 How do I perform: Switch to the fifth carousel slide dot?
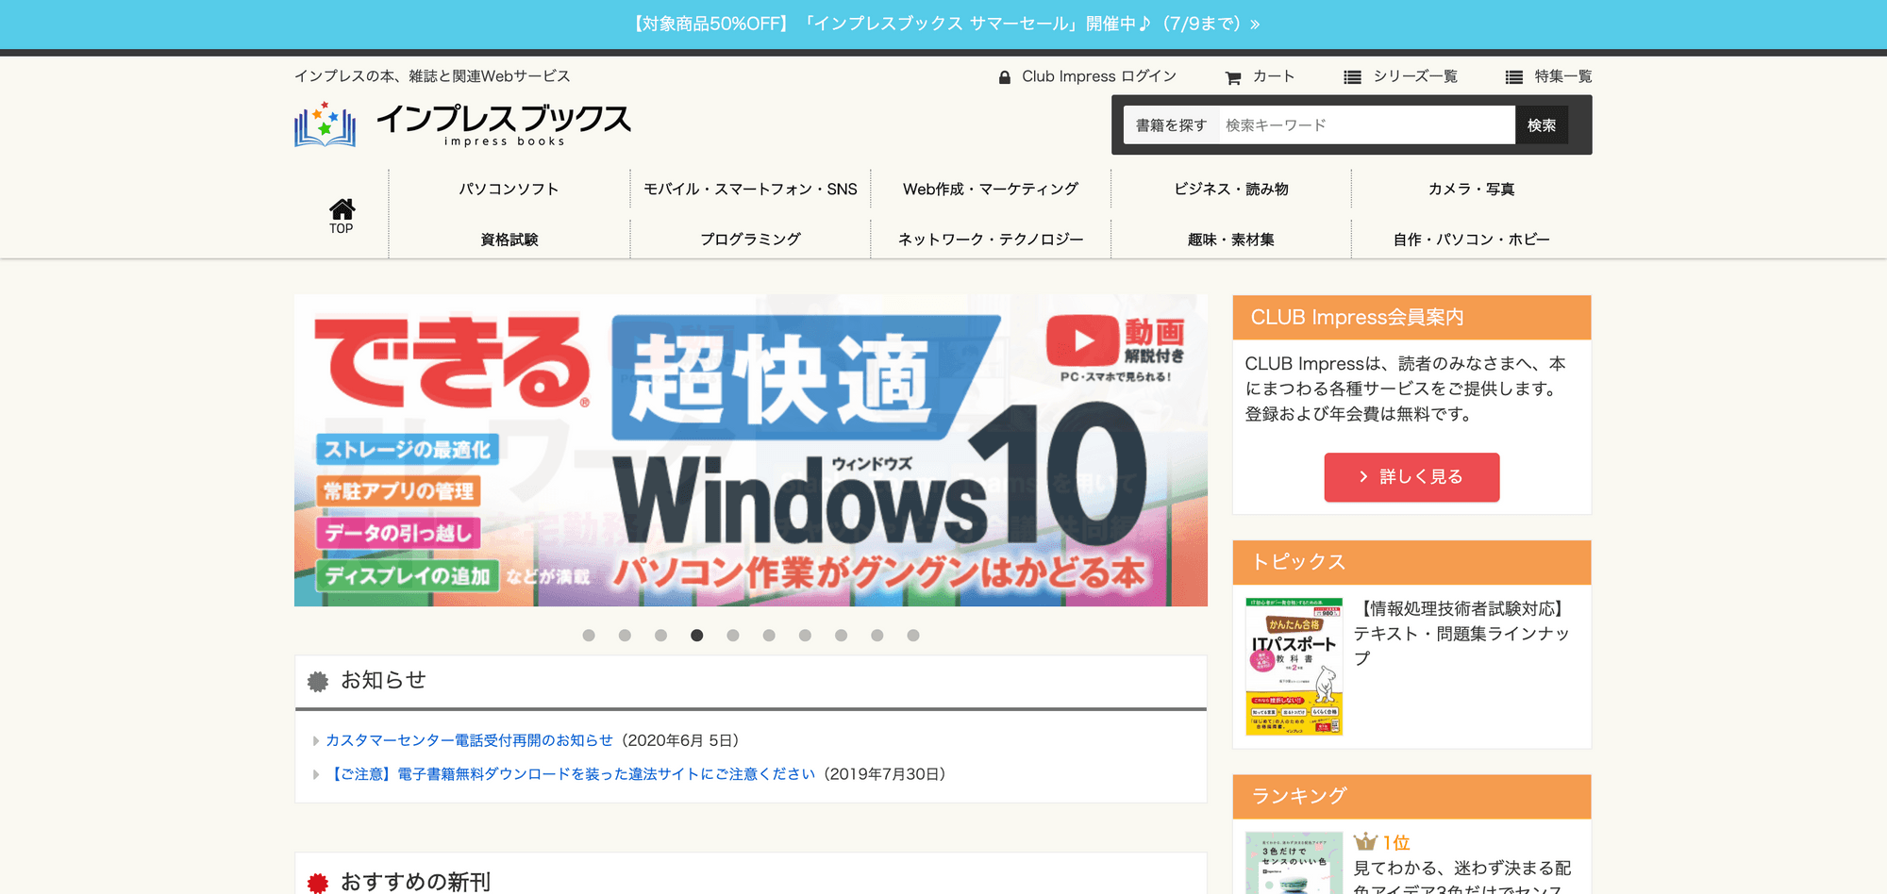pyautogui.click(x=733, y=636)
